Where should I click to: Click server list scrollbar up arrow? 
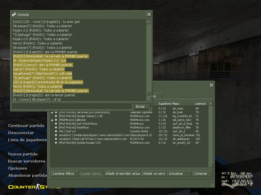pos(211,104)
